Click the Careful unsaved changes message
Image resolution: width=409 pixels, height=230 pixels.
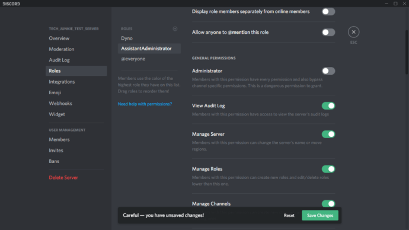click(163, 215)
